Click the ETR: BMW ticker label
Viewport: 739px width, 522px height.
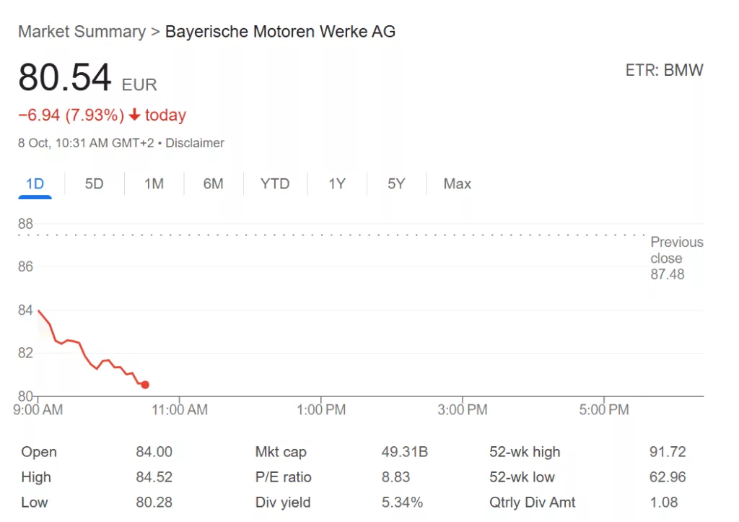664,70
